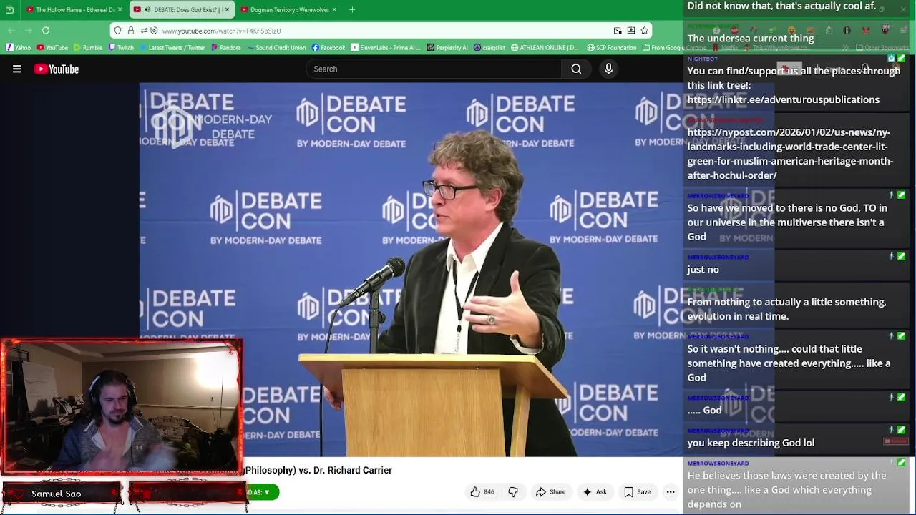Click chat message 'just no'
Viewport: 916px width, 515px height.
[703, 270]
